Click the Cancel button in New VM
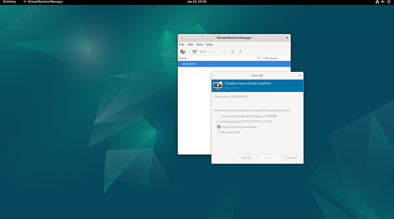 pyautogui.click(x=246, y=158)
